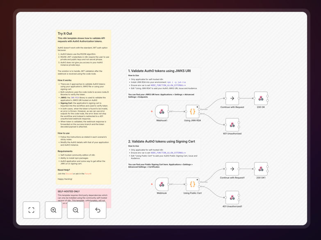Click heading '1. Validate Auth0 tokens using JWKS URI'
Image resolution: width=321 pixels, height=240 pixels.
[159, 71]
